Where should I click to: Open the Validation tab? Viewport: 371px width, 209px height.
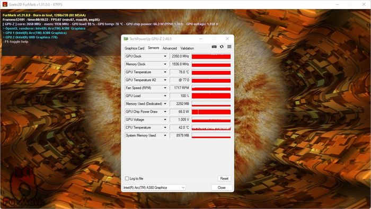pos(187,48)
